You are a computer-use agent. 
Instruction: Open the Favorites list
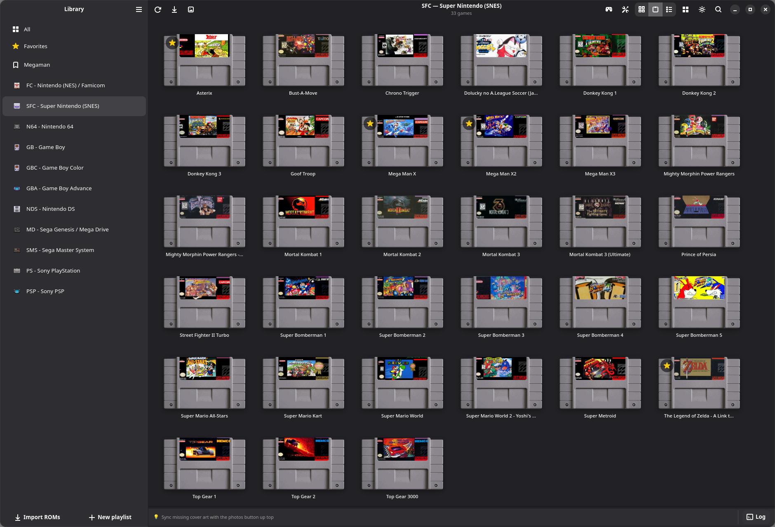tap(74, 46)
